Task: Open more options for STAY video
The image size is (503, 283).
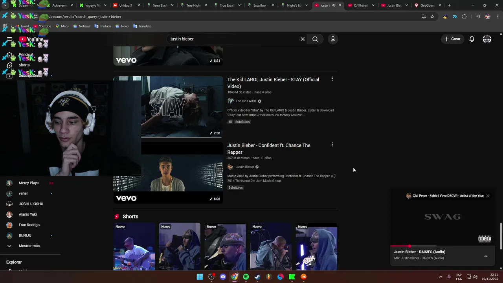Action: tap(332, 79)
